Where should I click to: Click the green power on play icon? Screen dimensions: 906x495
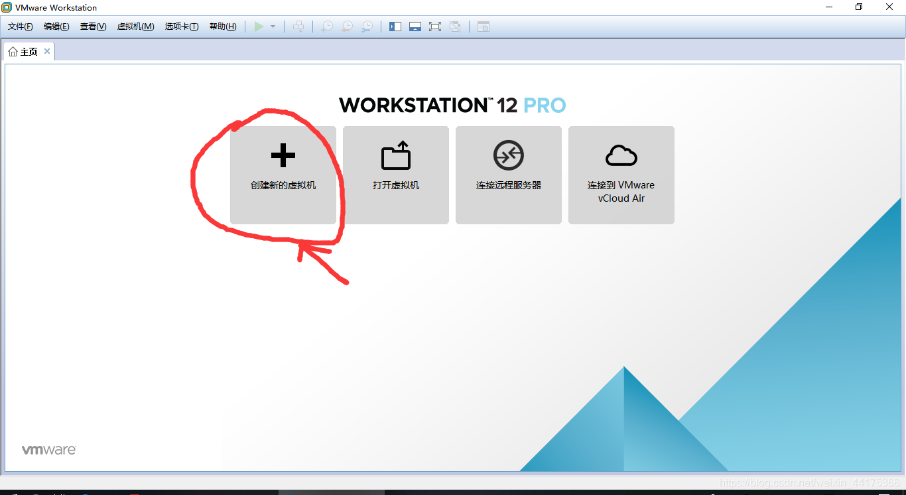tap(259, 27)
